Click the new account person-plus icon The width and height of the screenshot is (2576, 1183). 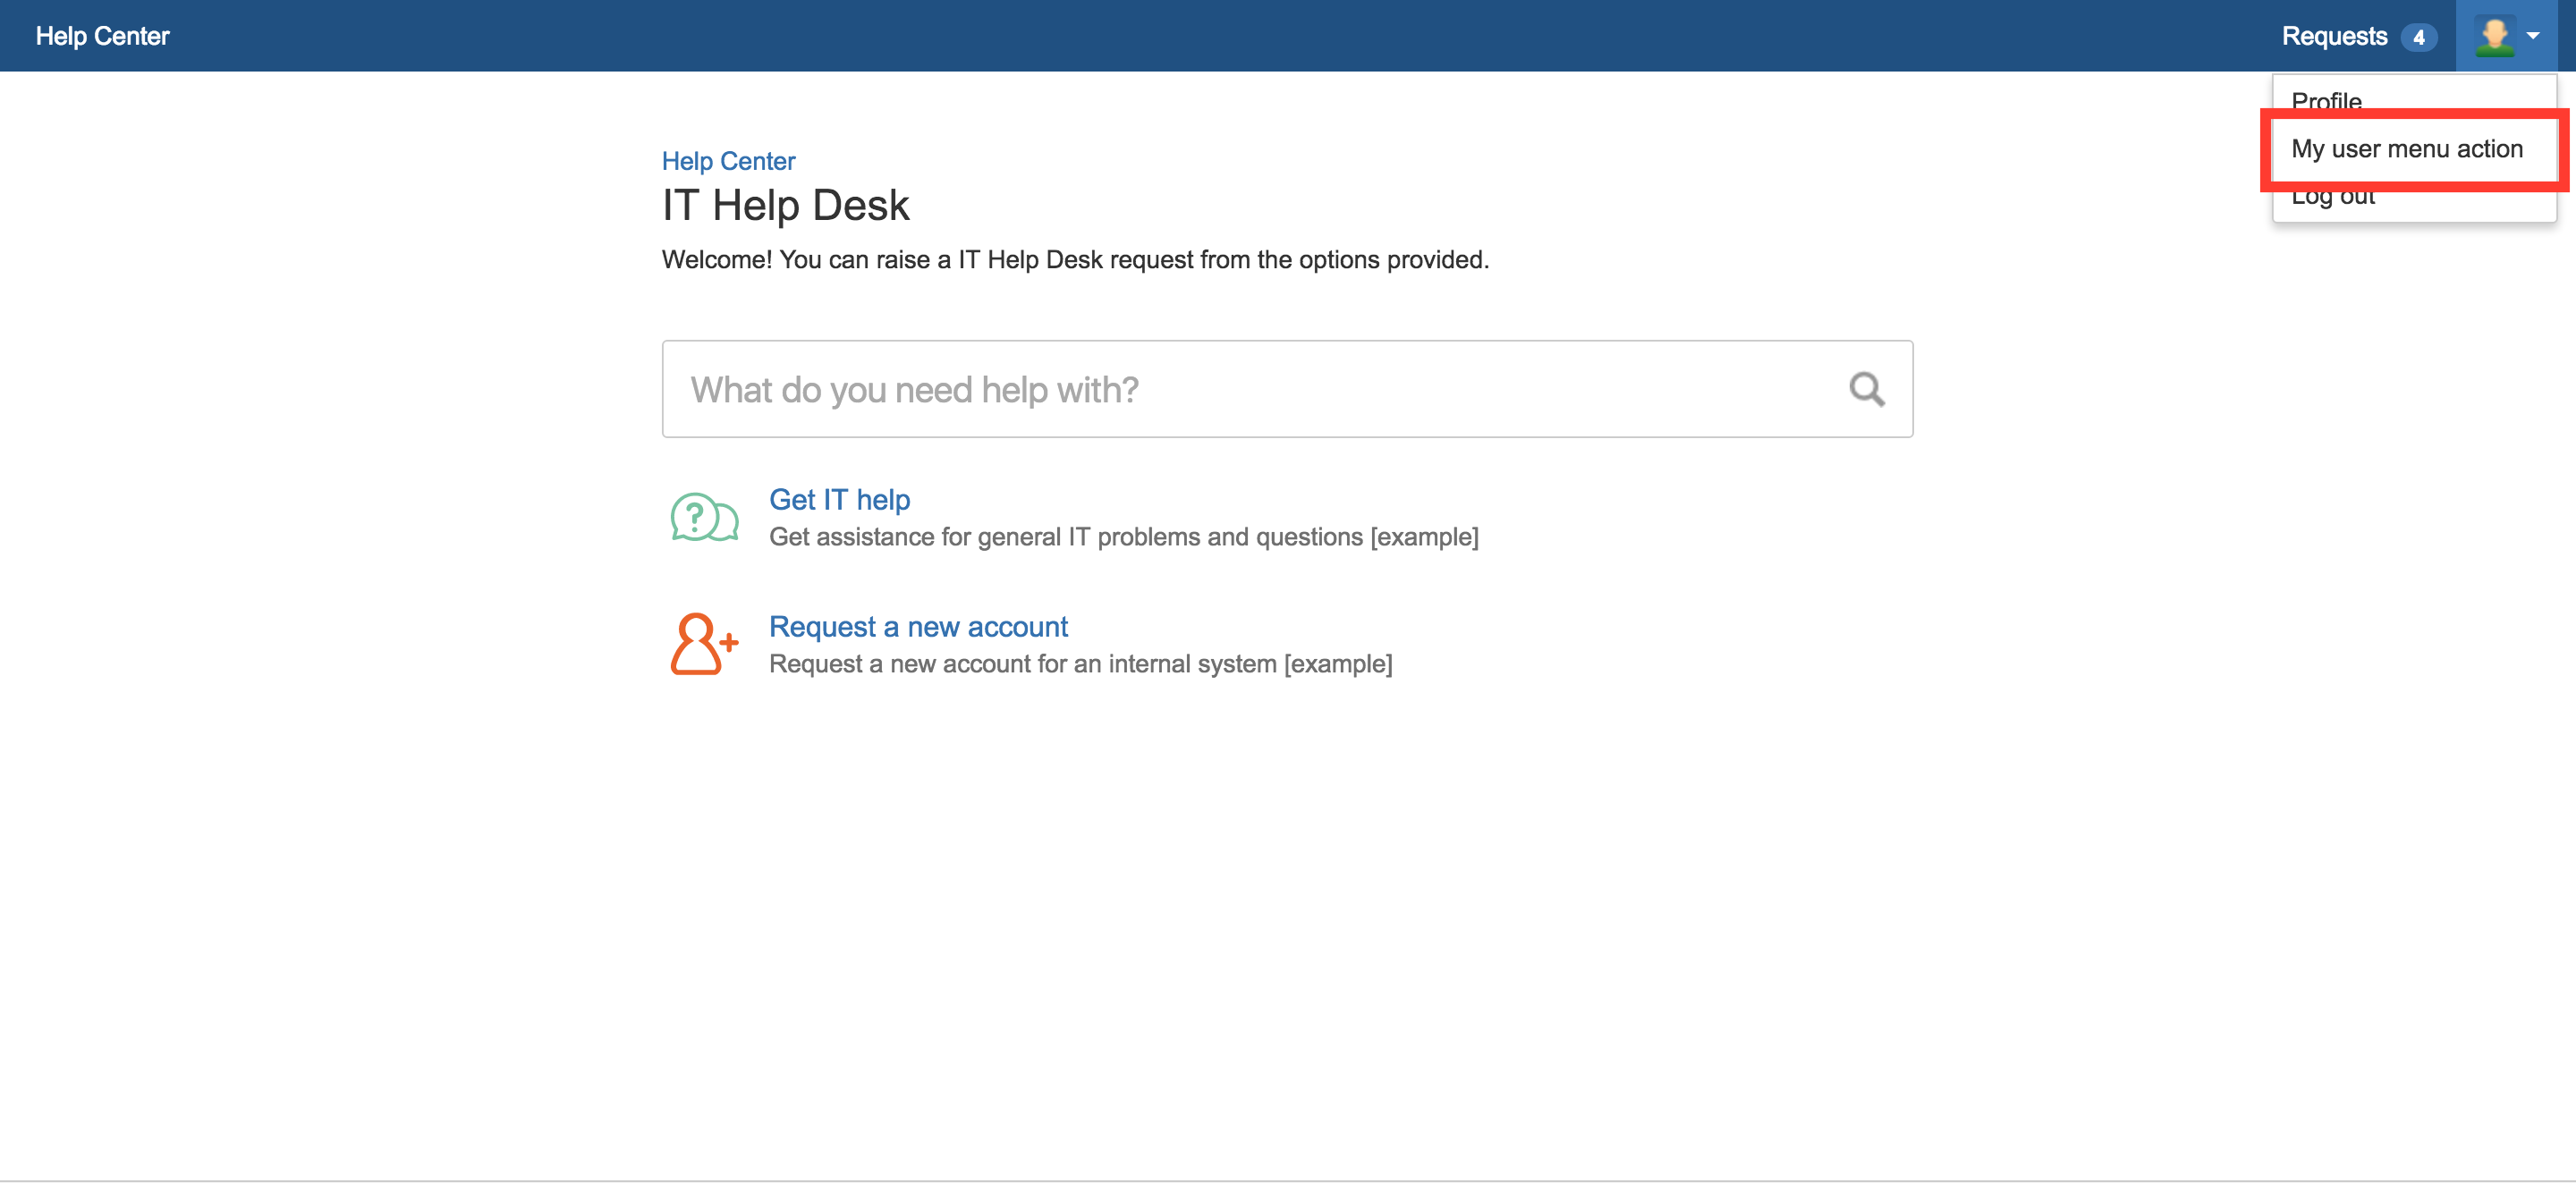[x=704, y=644]
